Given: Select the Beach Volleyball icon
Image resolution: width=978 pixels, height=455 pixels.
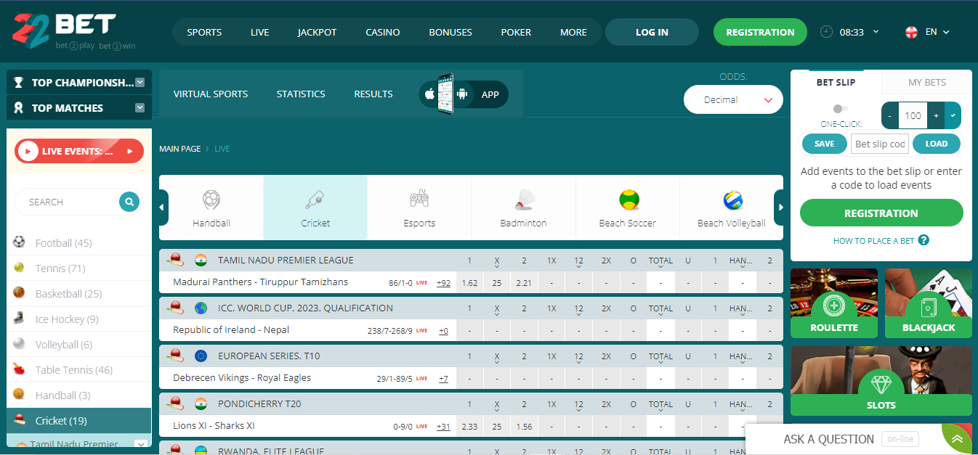Looking at the screenshot, I should click(732, 199).
